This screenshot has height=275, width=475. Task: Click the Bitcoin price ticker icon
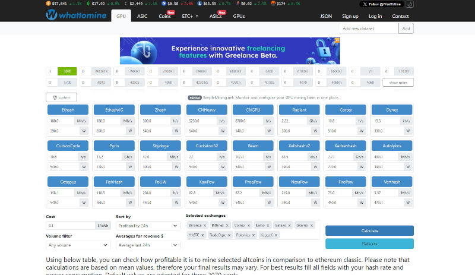[47, 4]
